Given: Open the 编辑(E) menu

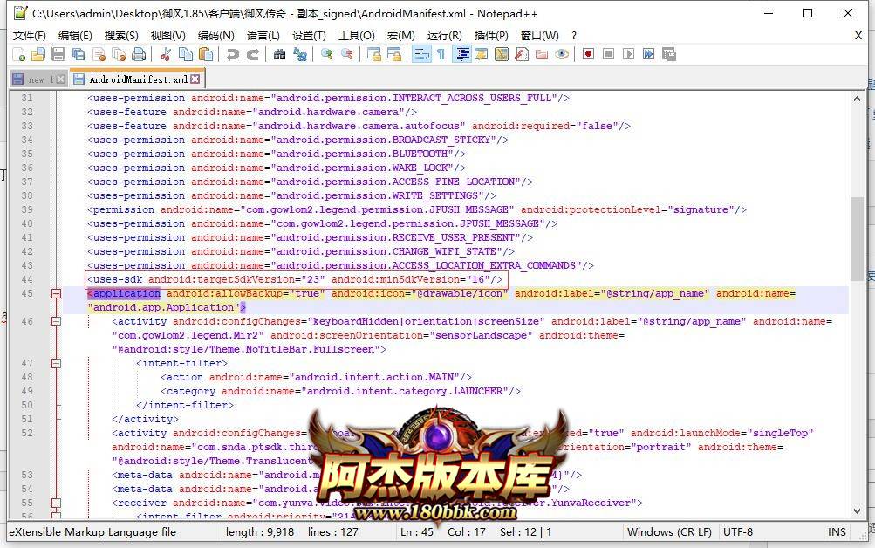Looking at the screenshot, I should point(75,35).
